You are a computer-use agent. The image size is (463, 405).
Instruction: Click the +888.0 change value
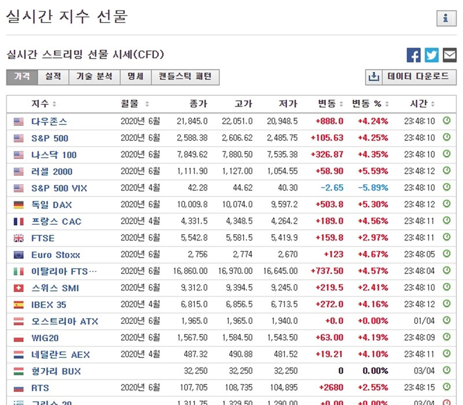pos(329,121)
